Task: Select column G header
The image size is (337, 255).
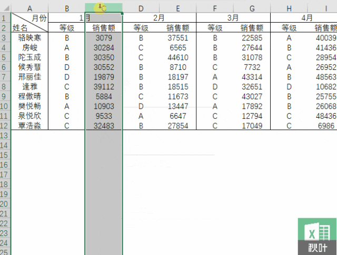Action: point(252,8)
